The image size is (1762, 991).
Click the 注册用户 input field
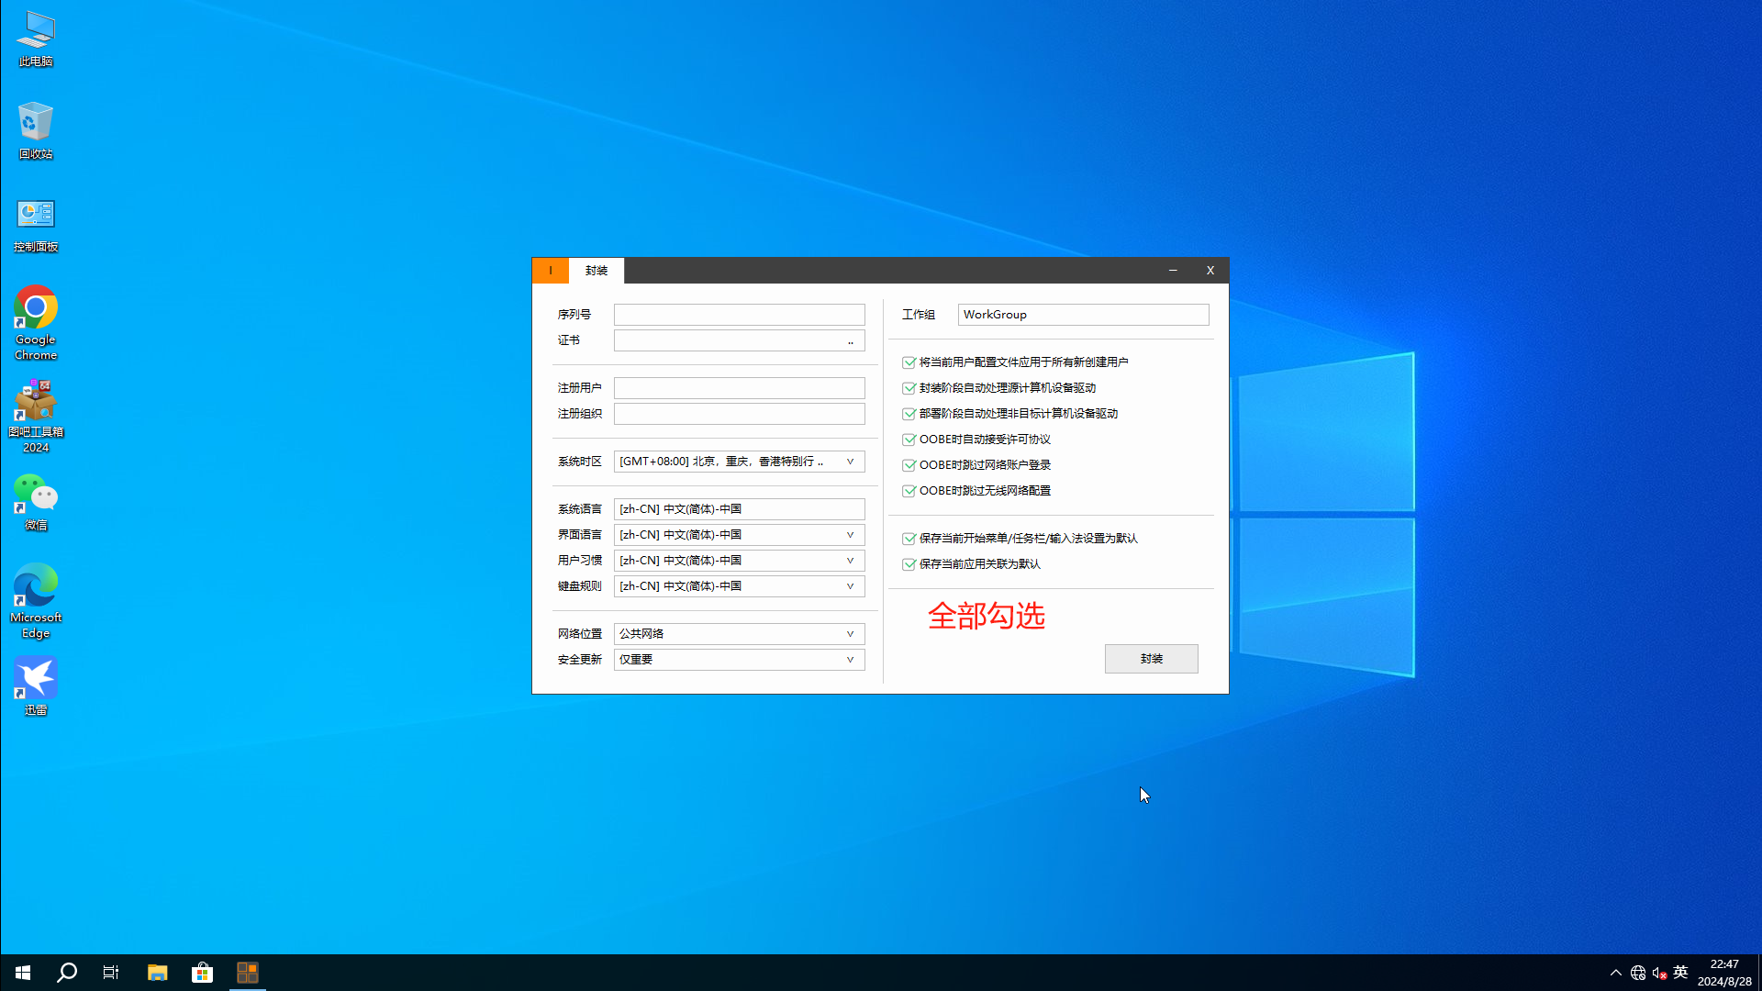(x=739, y=388)
